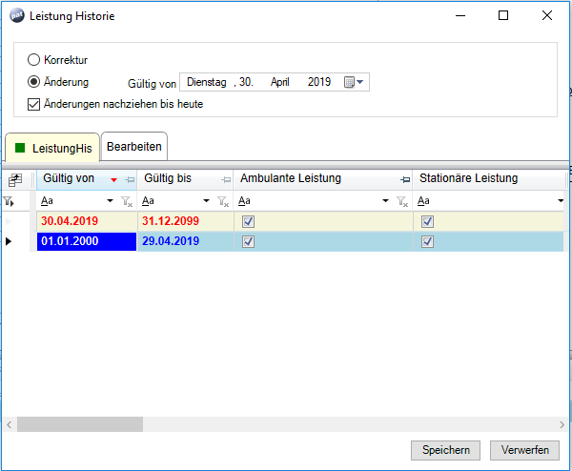Change Ambulante Leistung filter operator Aa
Image resolution: width=572 pixels, height=471 pixels.
(244, 201)
